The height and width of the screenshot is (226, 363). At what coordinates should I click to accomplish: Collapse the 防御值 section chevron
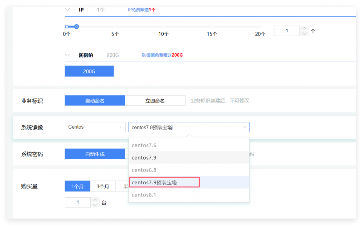pos(67,55)
